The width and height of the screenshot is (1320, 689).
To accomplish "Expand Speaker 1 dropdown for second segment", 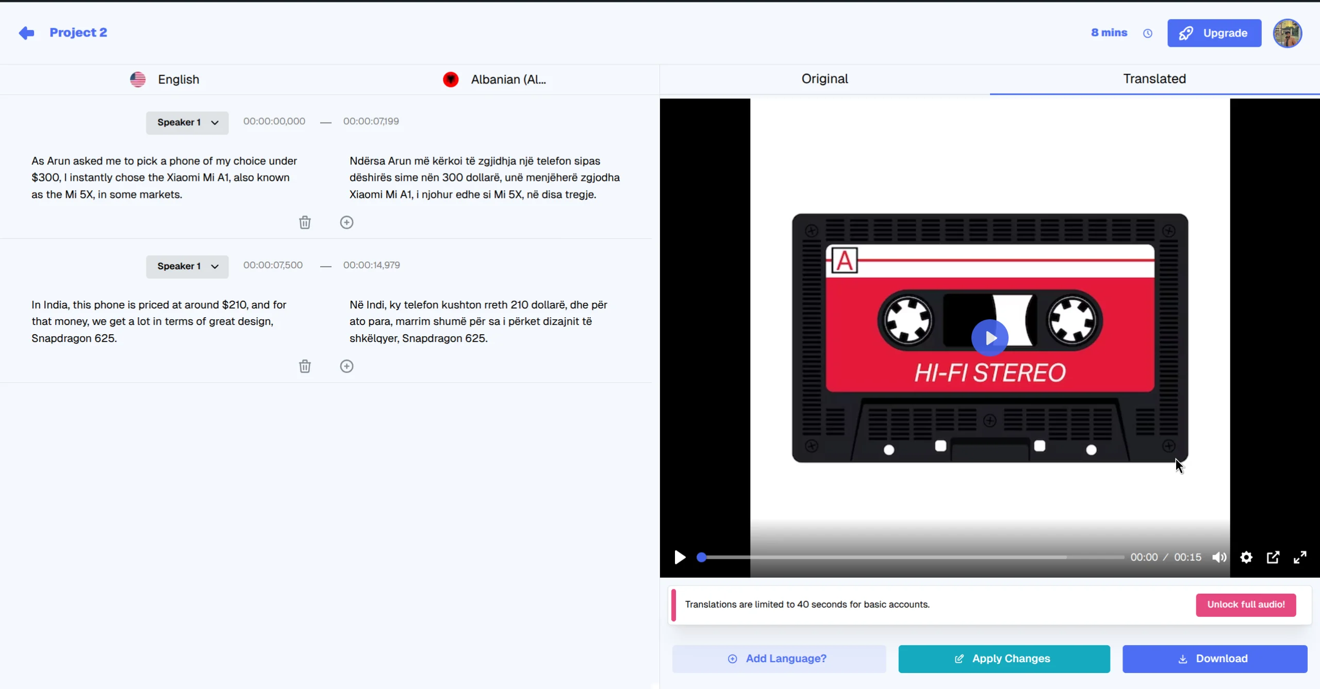I will coord(187,266).
